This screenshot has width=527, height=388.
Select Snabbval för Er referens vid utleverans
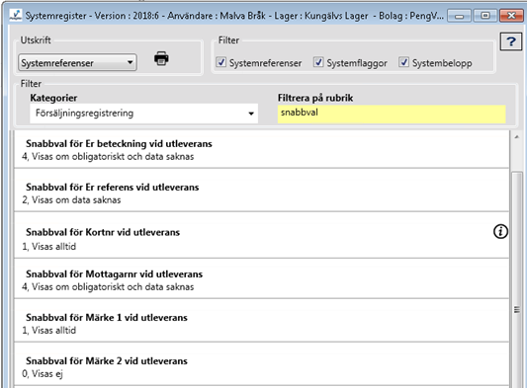point(261,191)
